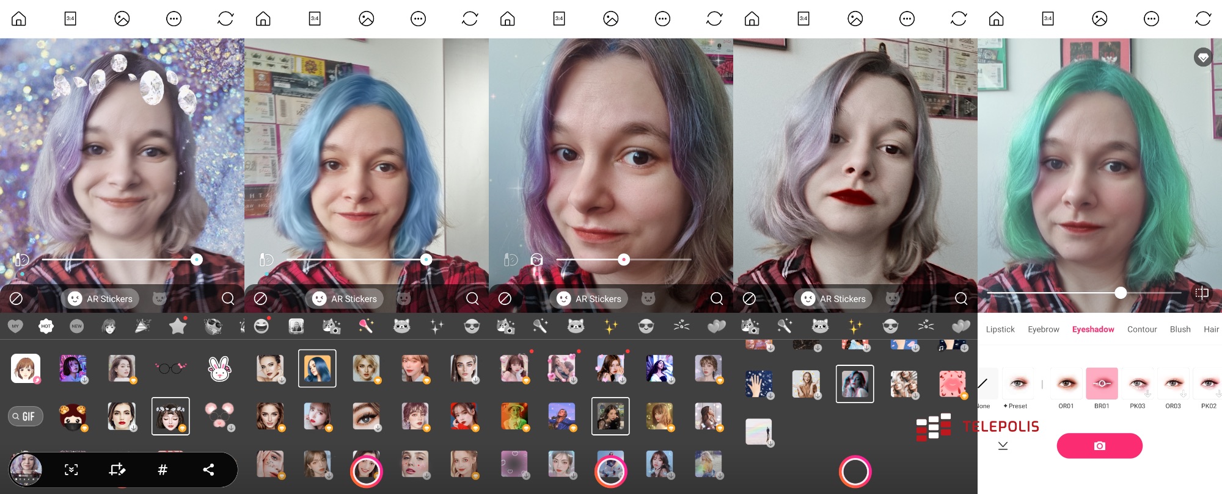Open the Contour makeup tab

click(1142, 329)
